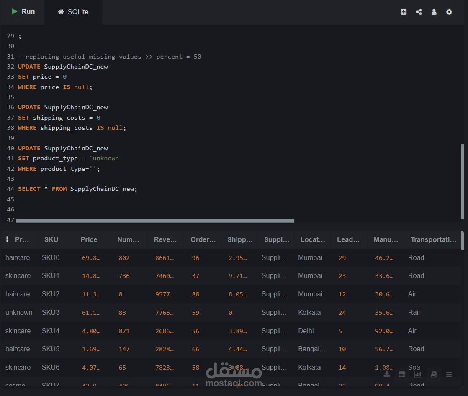The width and height of the screenshot is (468, 396).
Task: Click the SKU6 cell
Action: [51, 368]
